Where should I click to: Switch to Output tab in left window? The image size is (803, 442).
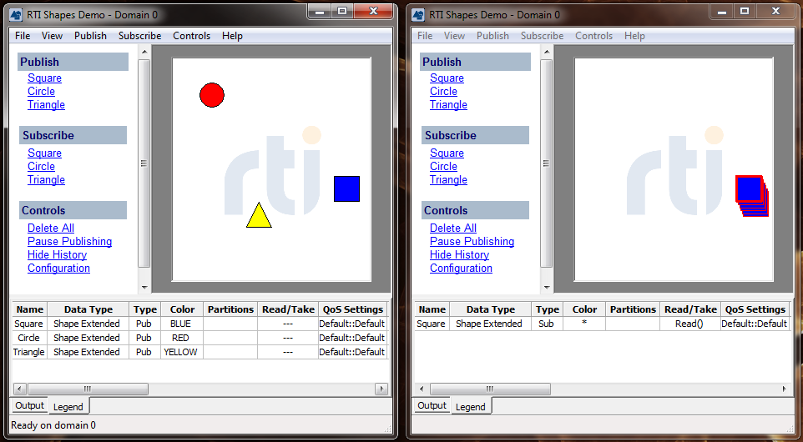click(30, 405)
